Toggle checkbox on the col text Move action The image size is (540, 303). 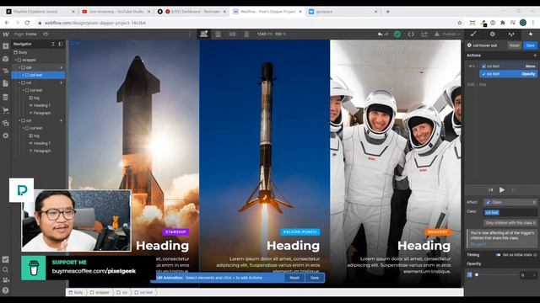point(483,66)
